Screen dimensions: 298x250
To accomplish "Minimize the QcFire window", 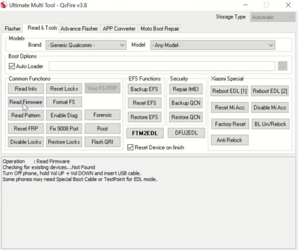I will [x=245, y=5].
